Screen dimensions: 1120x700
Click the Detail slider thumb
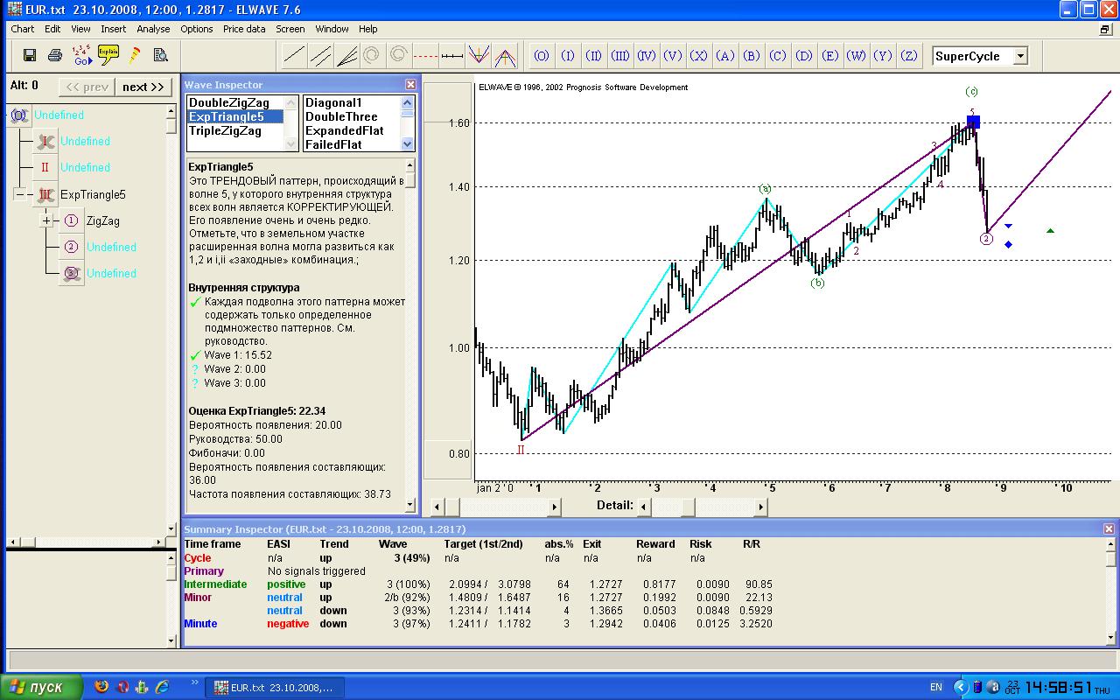pos(689,507)
